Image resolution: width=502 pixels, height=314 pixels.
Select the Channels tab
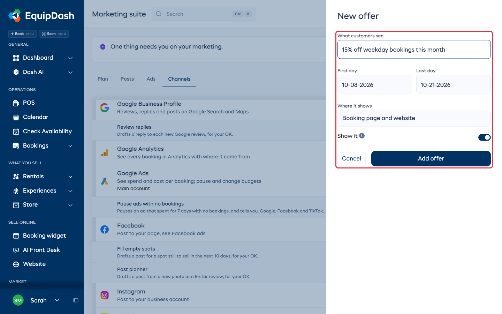(x=179, y=79)
